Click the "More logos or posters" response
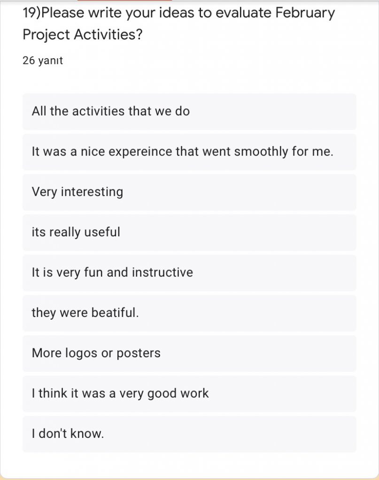 pyautogui.click(x=96, y=353)
